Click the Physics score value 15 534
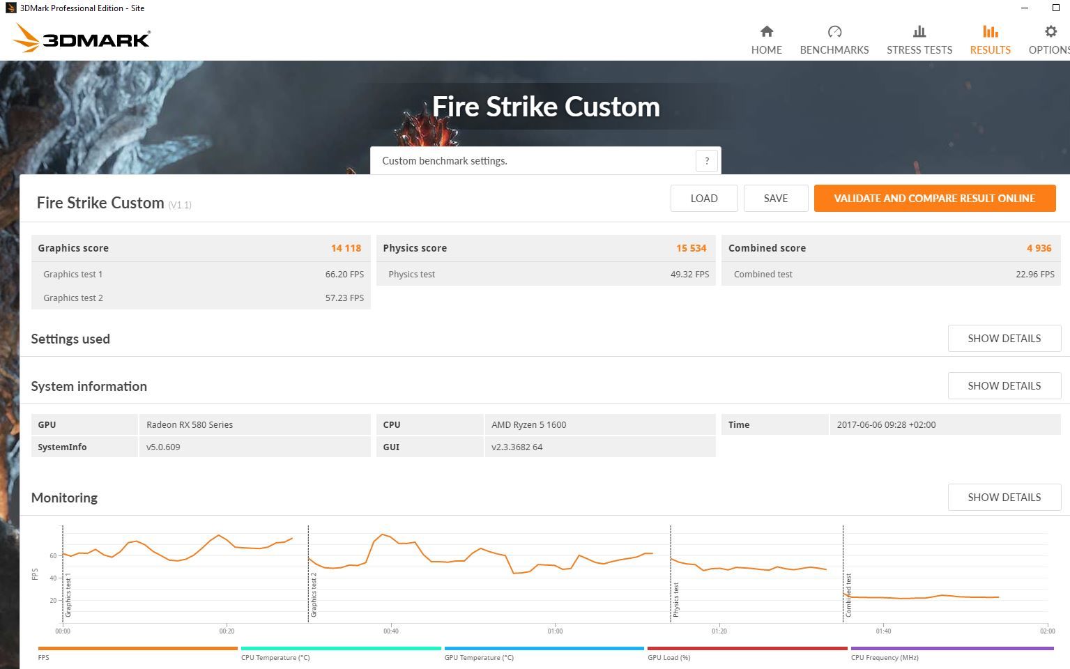Screen dimensions: 1070x669 click(x=691, y=248)
